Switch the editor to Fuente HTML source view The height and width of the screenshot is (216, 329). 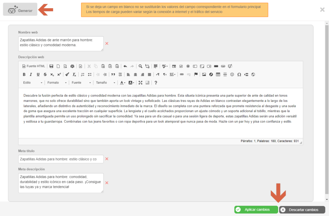pos(33,66)
